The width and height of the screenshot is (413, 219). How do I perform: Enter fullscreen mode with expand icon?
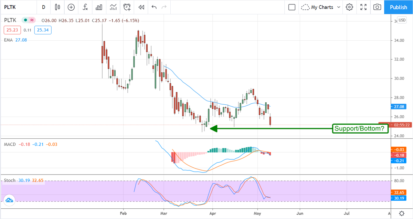click(x=363, y=7)
